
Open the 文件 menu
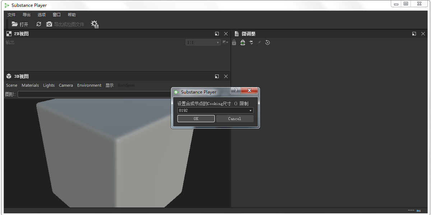[x=11, y=15]
